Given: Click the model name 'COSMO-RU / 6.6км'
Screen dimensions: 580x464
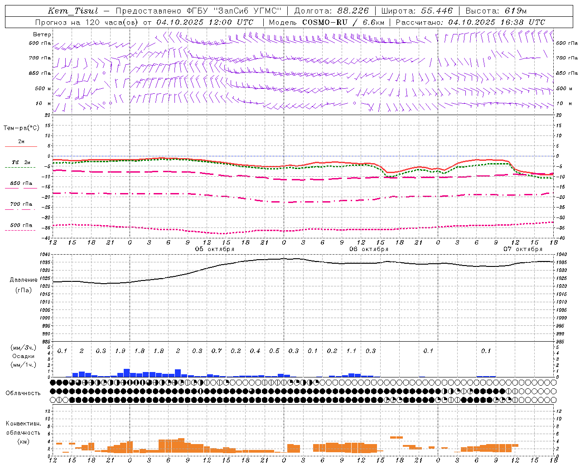Looking at the screenshot, I should [343, 22].
